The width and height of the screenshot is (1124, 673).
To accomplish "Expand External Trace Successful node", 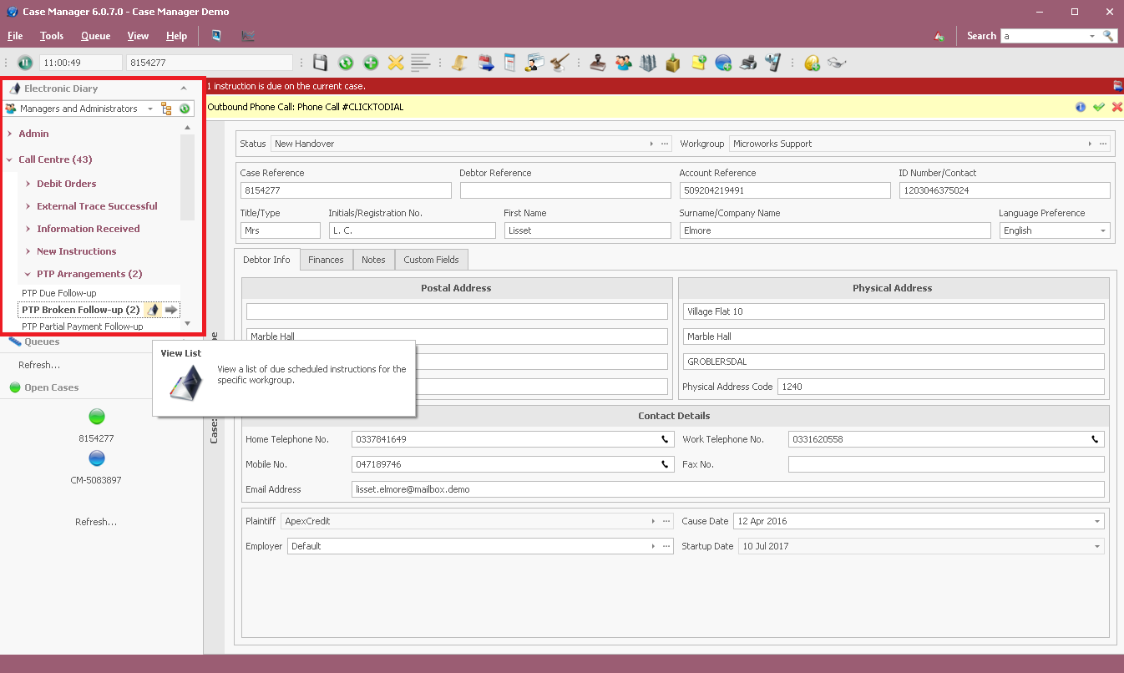I will pos(28,206).
